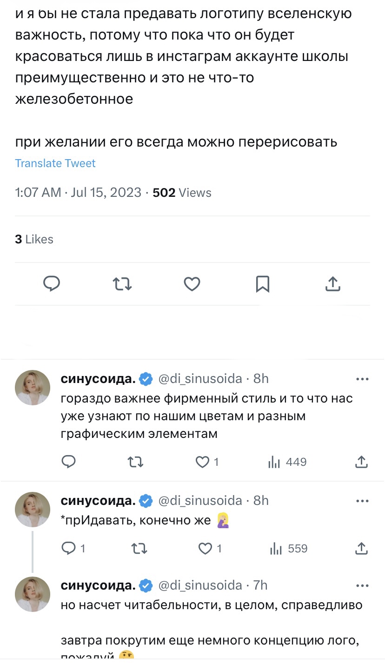
Task: Like the reply about фирменный стиль
Action: 202,462
